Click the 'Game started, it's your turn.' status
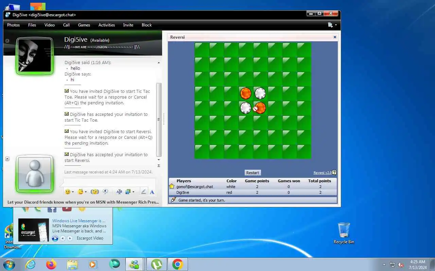Screen dimensions: 435x271 (x=202, y=200)
